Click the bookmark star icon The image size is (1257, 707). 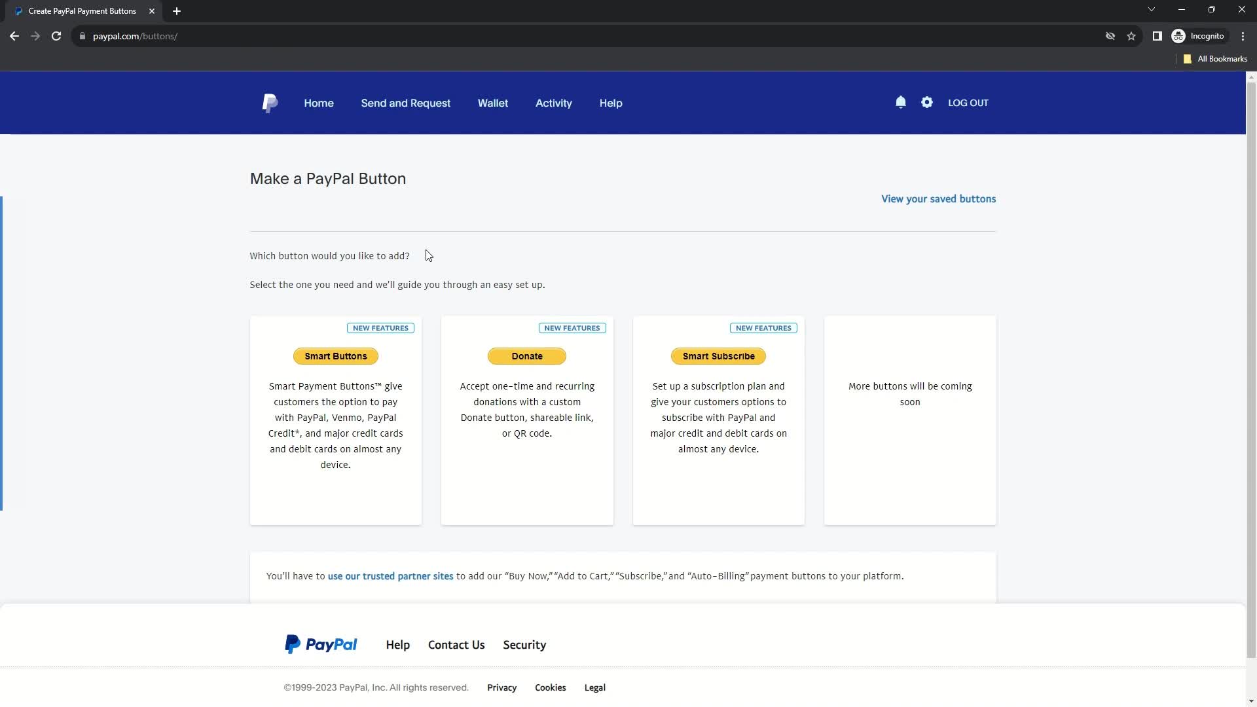(x=1132, y=36)
